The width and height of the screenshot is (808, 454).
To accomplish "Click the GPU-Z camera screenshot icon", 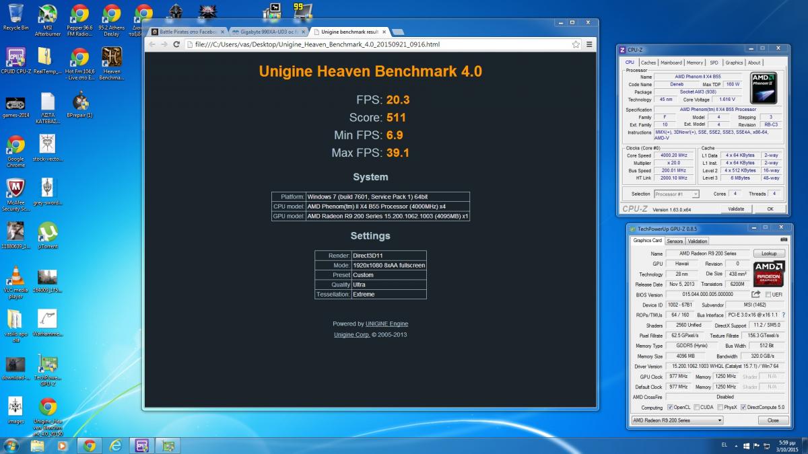I will 783,240.
